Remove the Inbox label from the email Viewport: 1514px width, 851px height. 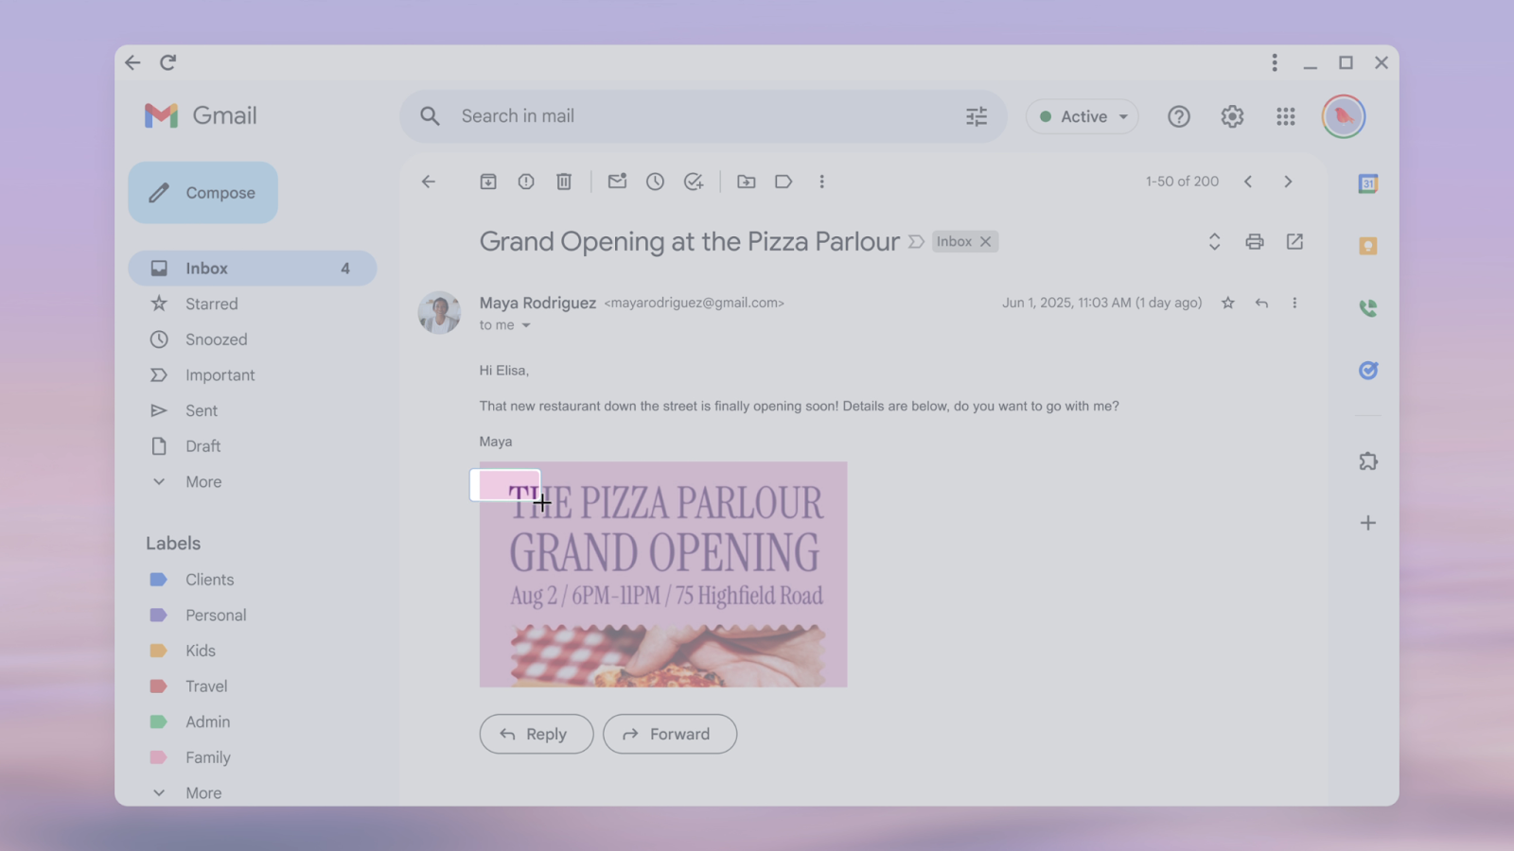point(986,242)
